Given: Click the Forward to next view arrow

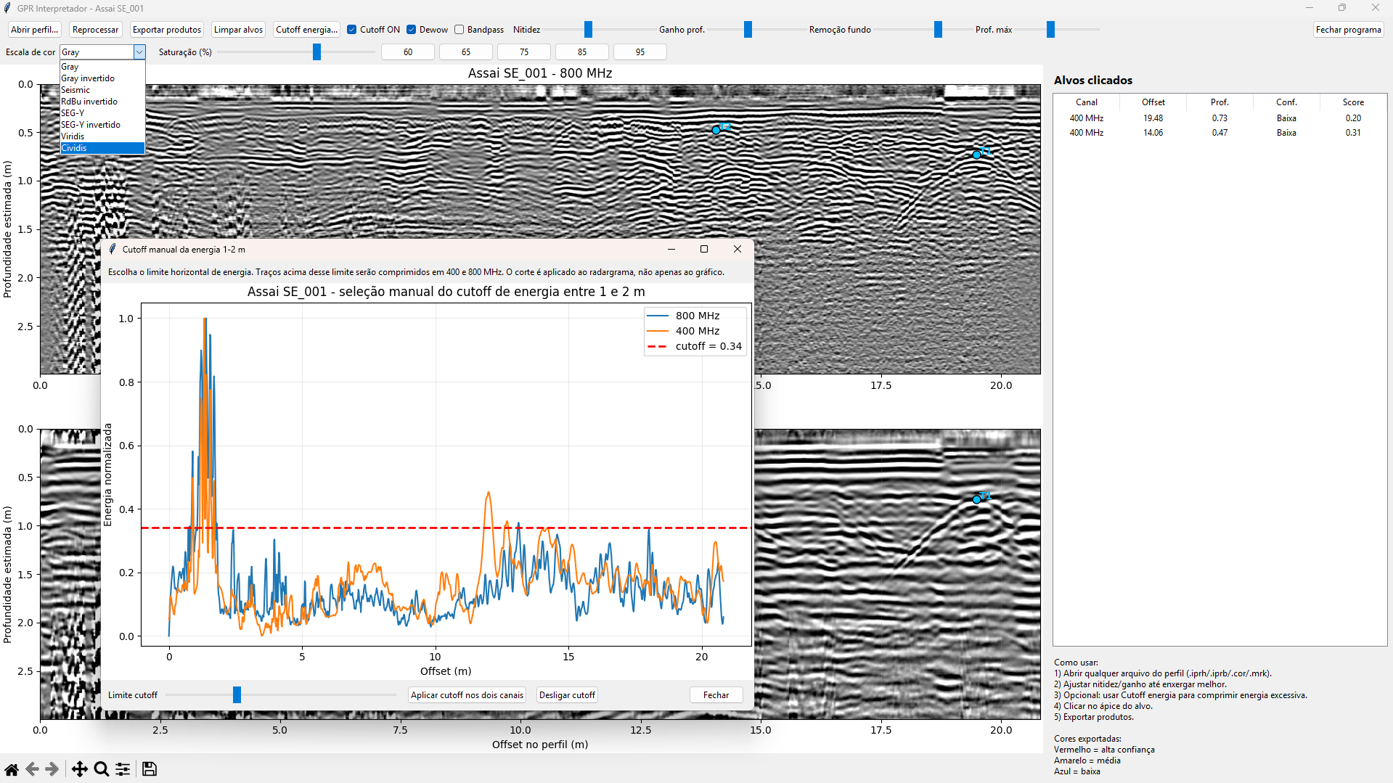Looking at the screenshot, I should tap(52, 769).
